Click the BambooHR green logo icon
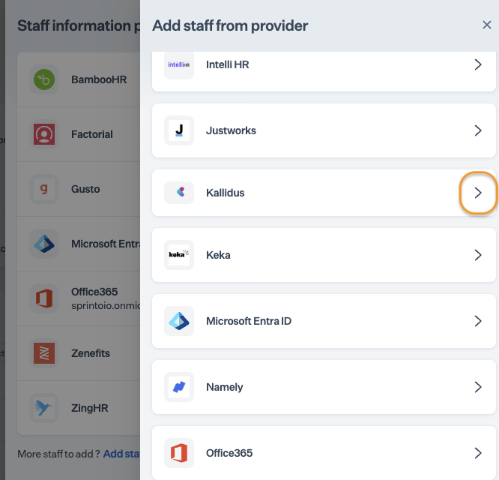 [x=44, y=79]
